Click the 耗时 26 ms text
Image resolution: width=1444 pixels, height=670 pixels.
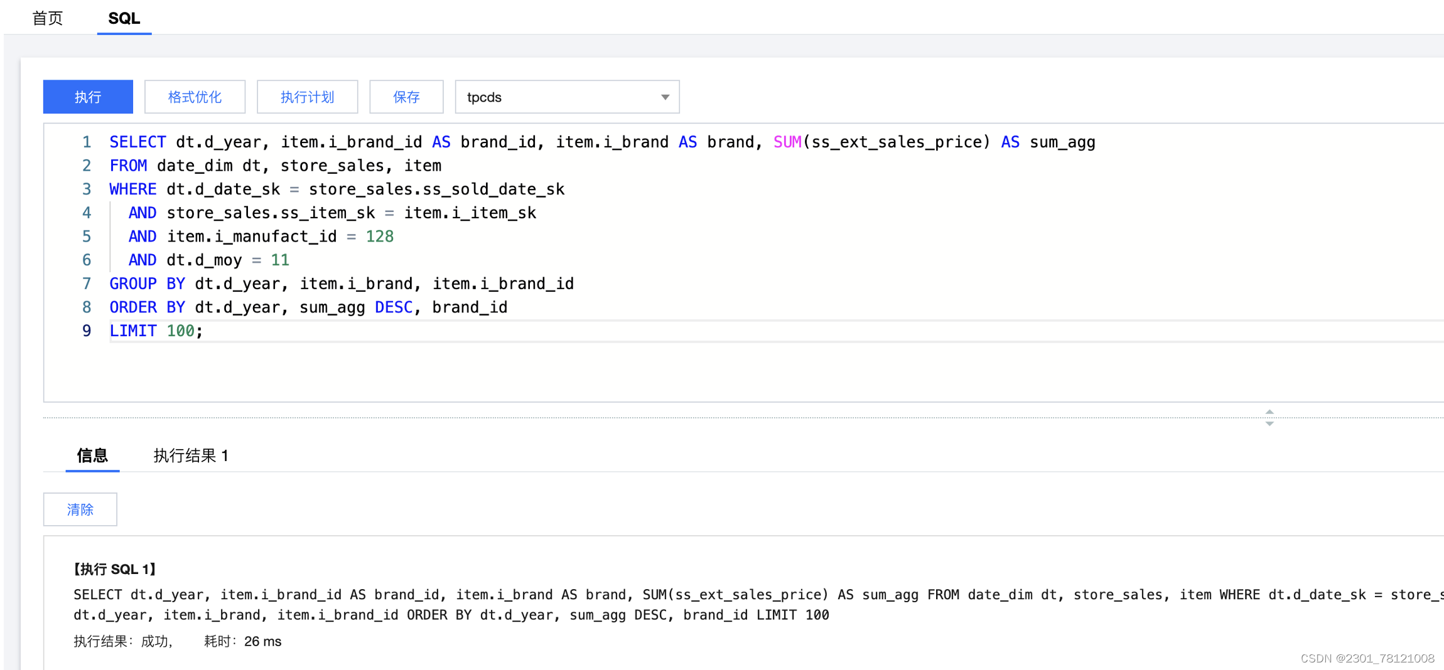[242, 641]
